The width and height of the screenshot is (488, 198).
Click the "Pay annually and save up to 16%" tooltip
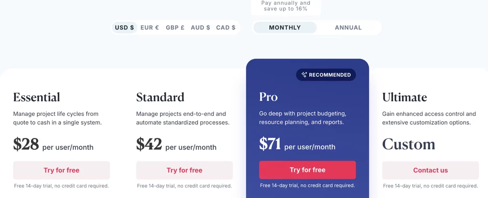click(286, 6)
